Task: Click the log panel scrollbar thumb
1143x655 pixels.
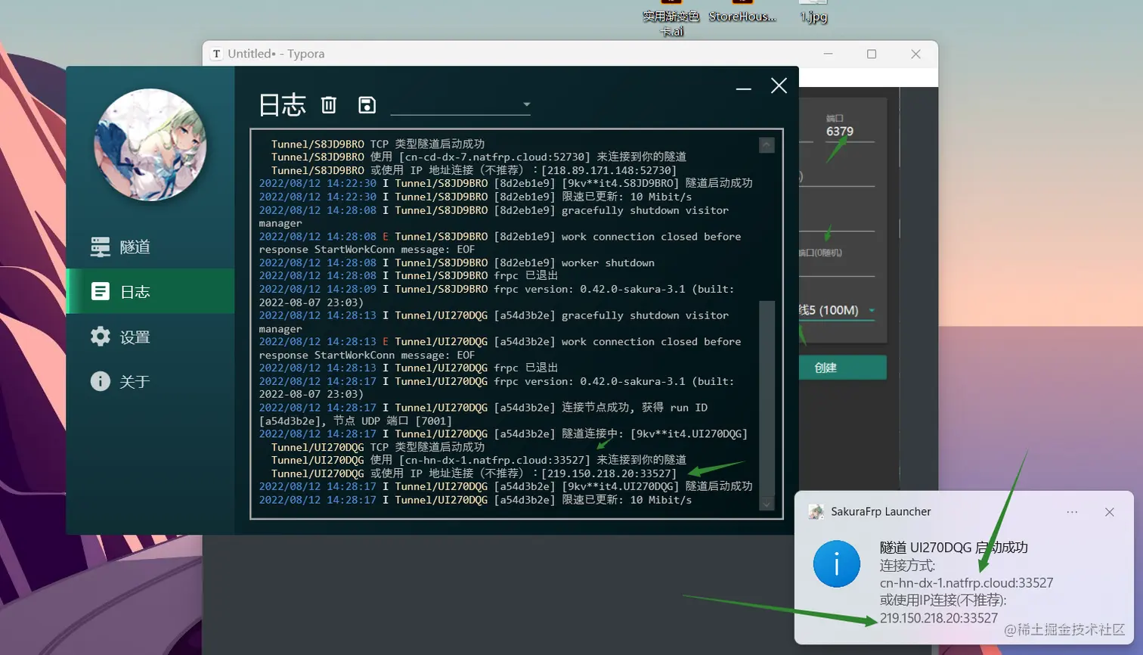Action: pyautogui.click(x=767, y=398)
